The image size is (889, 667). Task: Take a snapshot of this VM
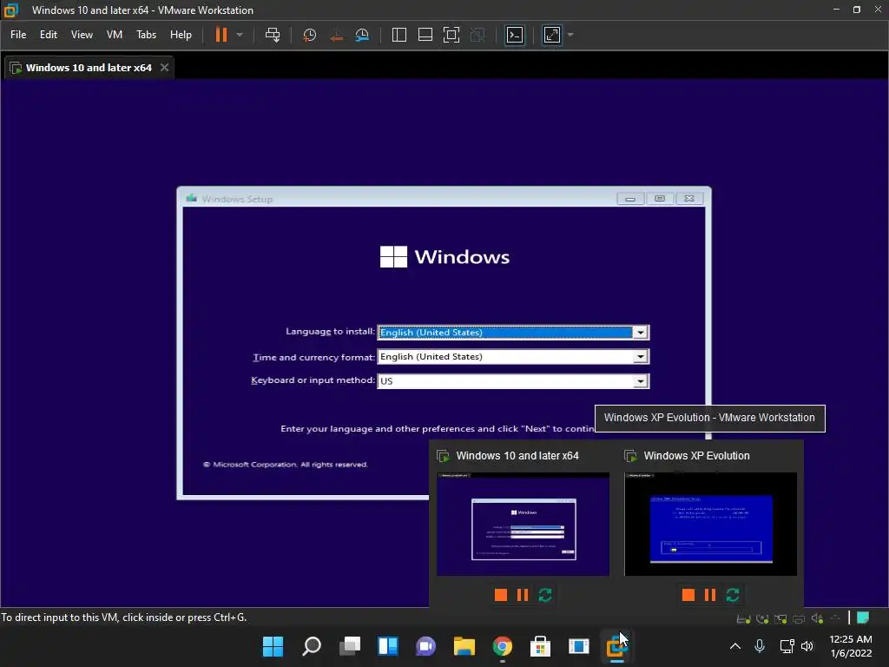point(310,35)
